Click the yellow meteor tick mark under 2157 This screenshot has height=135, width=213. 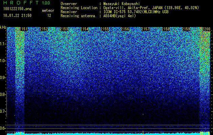[143, 133]
